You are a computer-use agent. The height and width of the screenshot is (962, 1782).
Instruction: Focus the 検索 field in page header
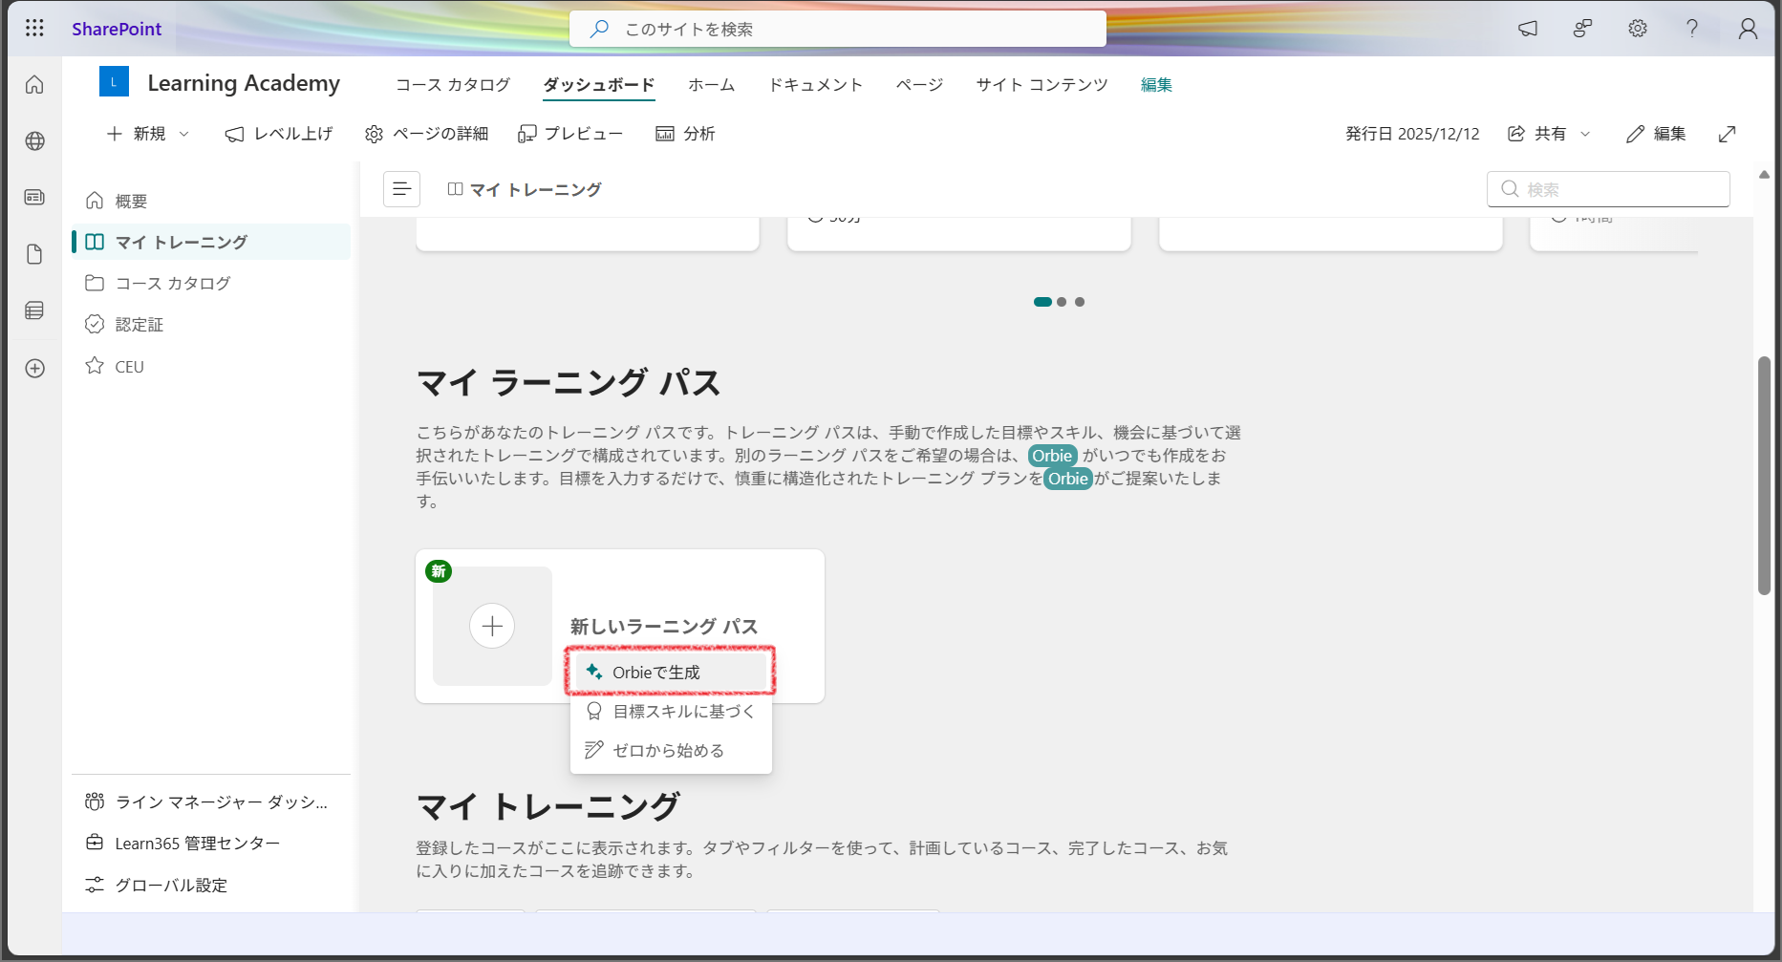(x=1608, y=189)
